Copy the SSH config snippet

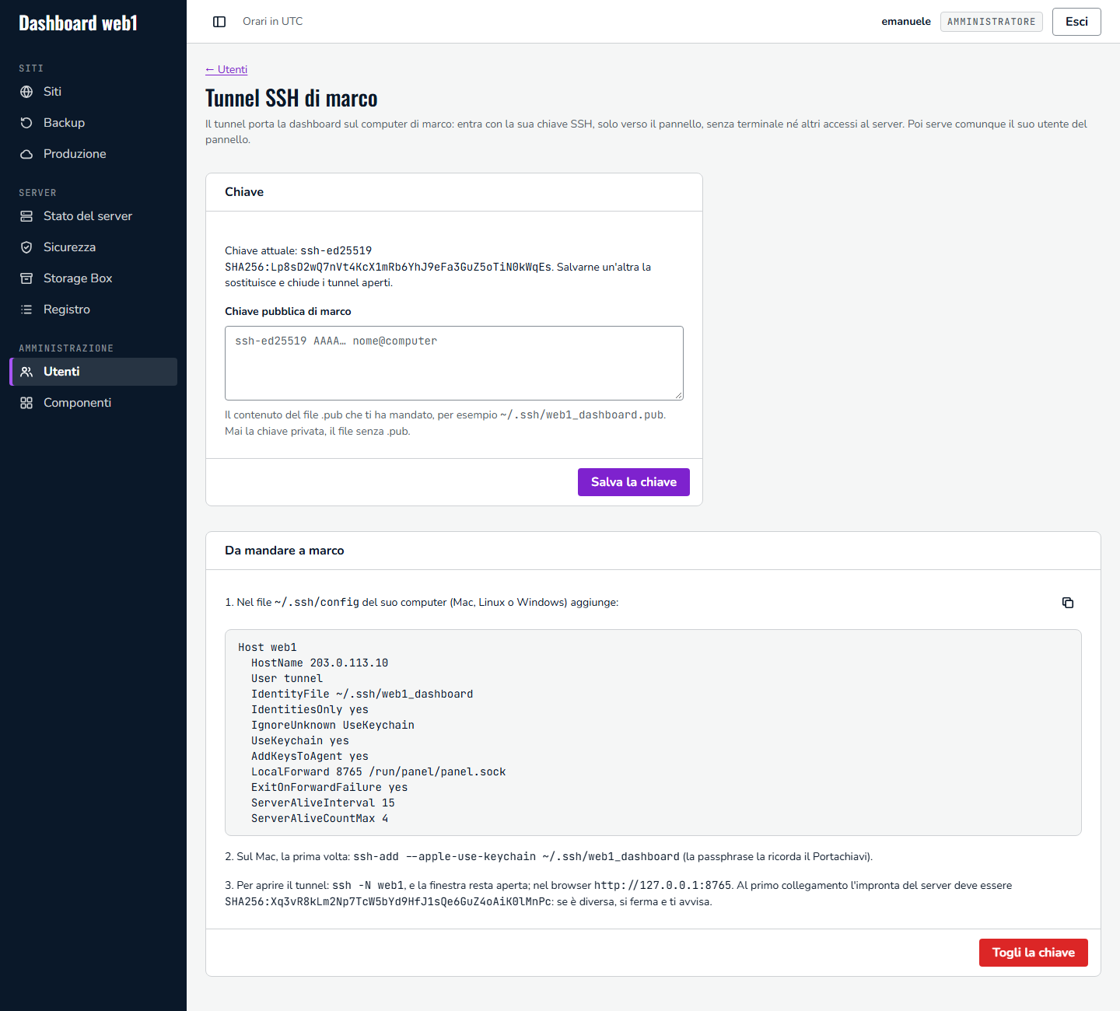click(1068, 603)
